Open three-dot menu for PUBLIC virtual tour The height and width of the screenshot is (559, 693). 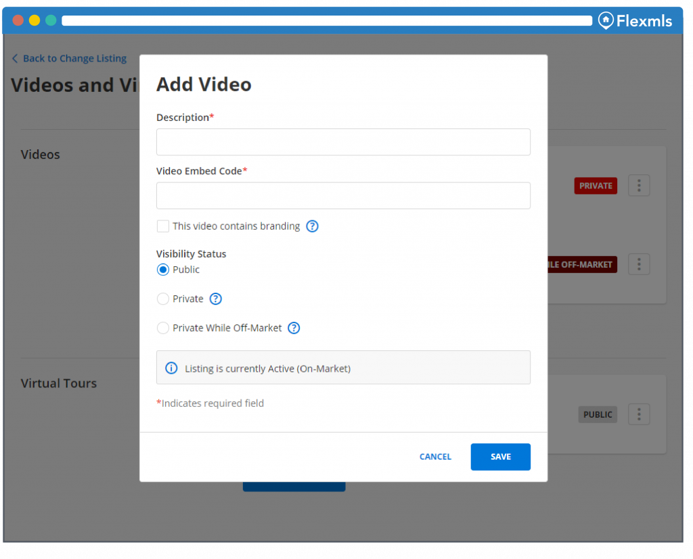[639, 414]
